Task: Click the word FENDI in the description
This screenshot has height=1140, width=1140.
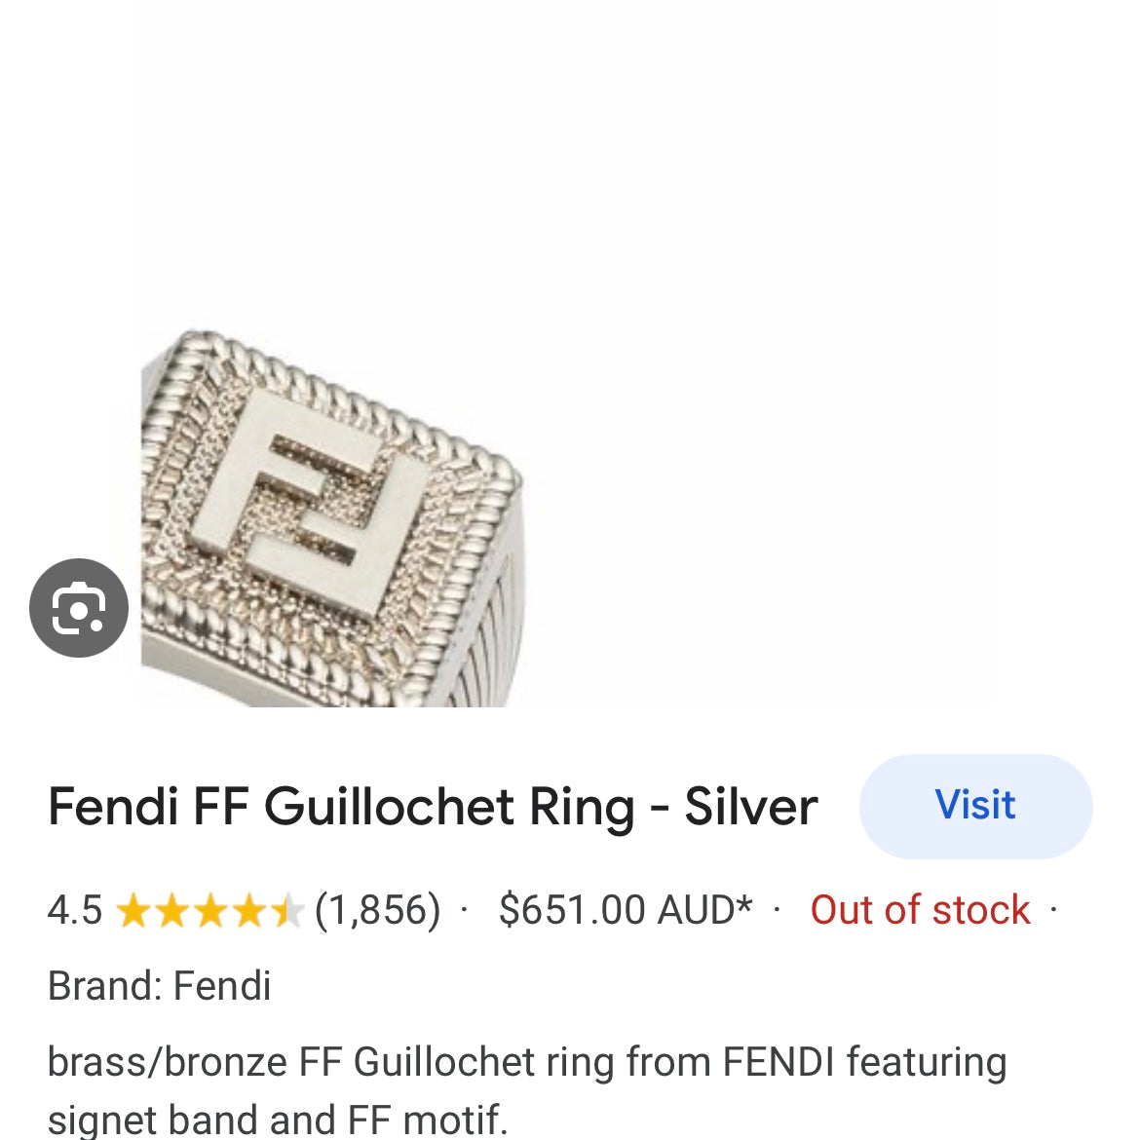Action: [779, 1062]
